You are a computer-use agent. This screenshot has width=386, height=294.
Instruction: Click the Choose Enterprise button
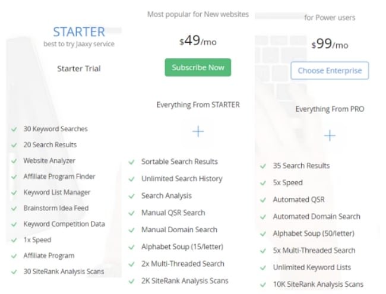[x=330, y=71]
